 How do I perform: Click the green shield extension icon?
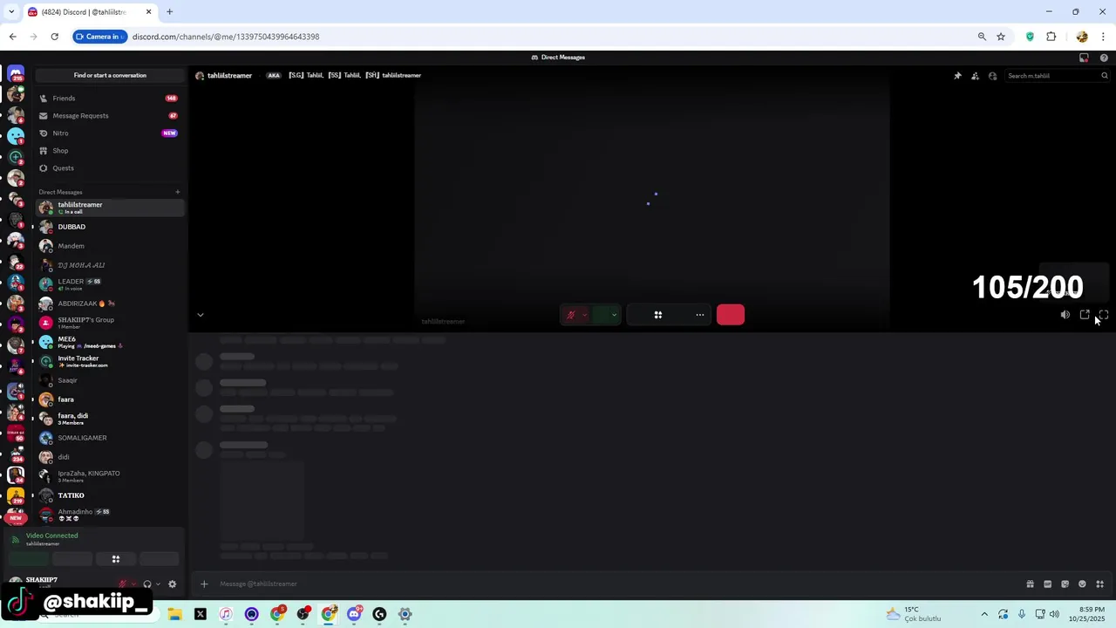click(x=1030, y=37)
